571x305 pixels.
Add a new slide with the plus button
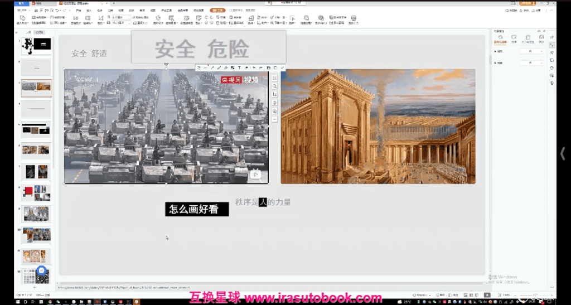pos(35,288)
